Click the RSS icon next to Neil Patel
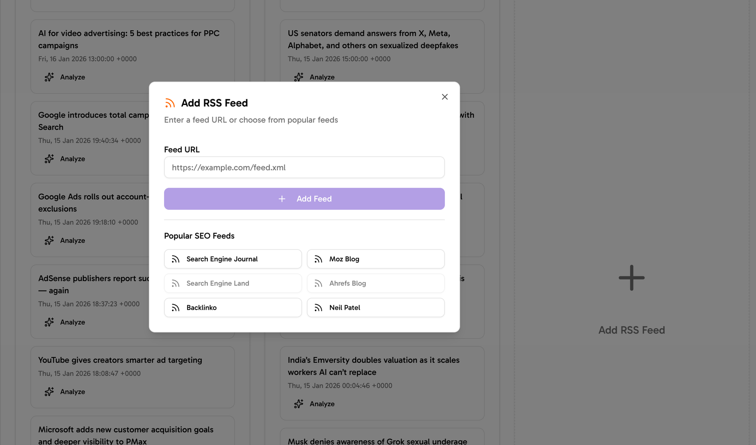Image resolution: width=756 pixels, height=445 pixels. [x=318, y=307]
